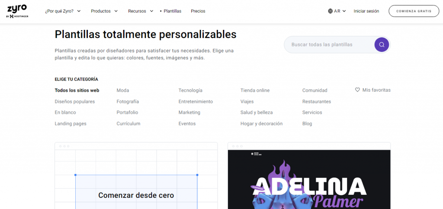Filter templates by Fotografía
This screenshot has height=209, width=443.
128,101
